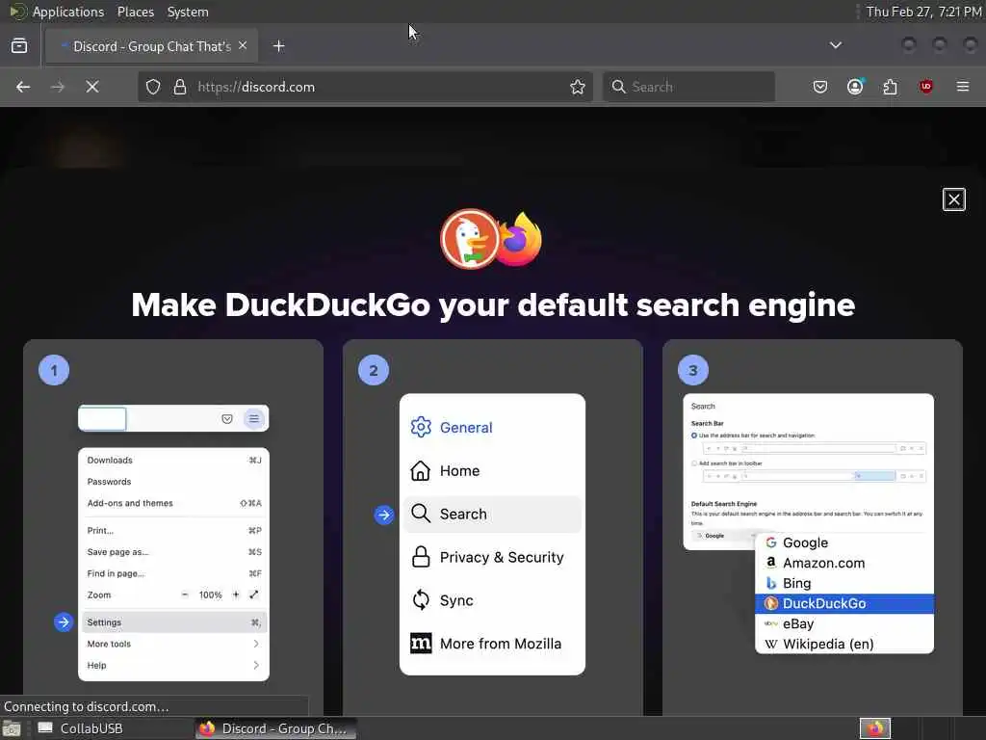
Task: Click eBay in the step 3 list
Action: (844, 623)
